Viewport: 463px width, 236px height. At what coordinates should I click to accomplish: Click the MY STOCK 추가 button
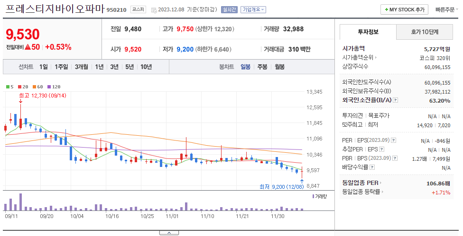point(404,10)
